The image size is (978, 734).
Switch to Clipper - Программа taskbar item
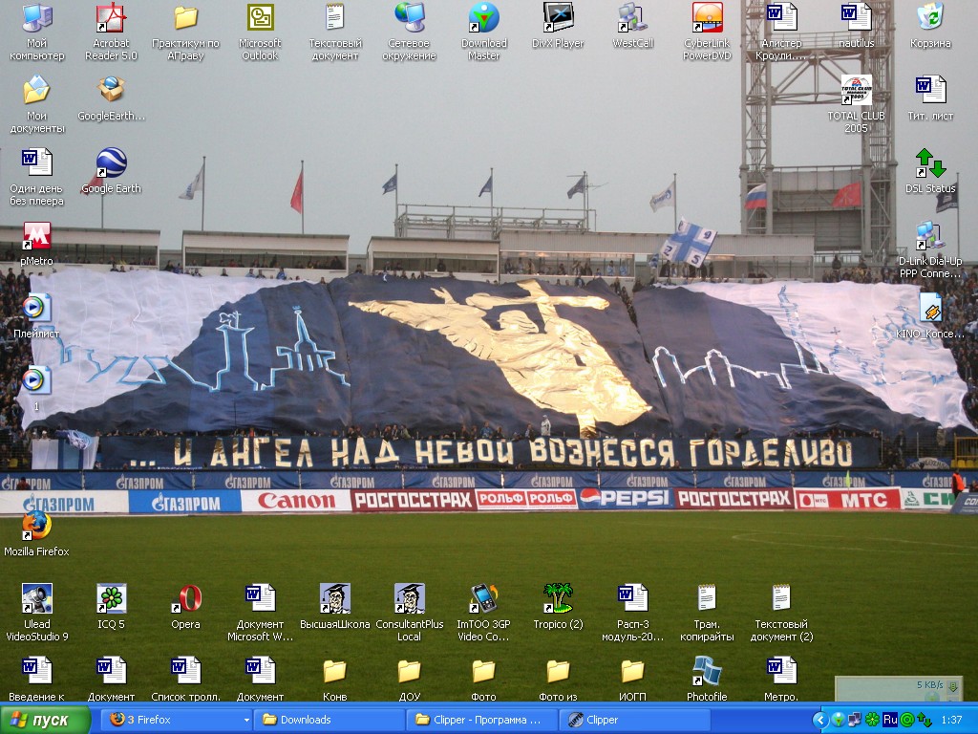tap(481, 720)
